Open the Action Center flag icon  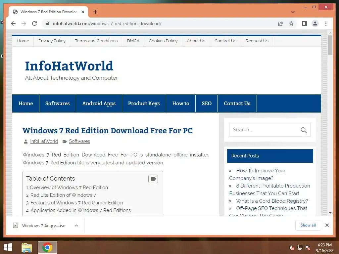pos(308,248)
